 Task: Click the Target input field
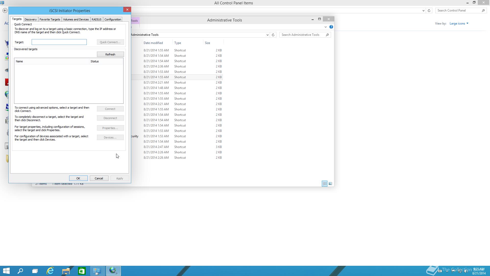59,42
